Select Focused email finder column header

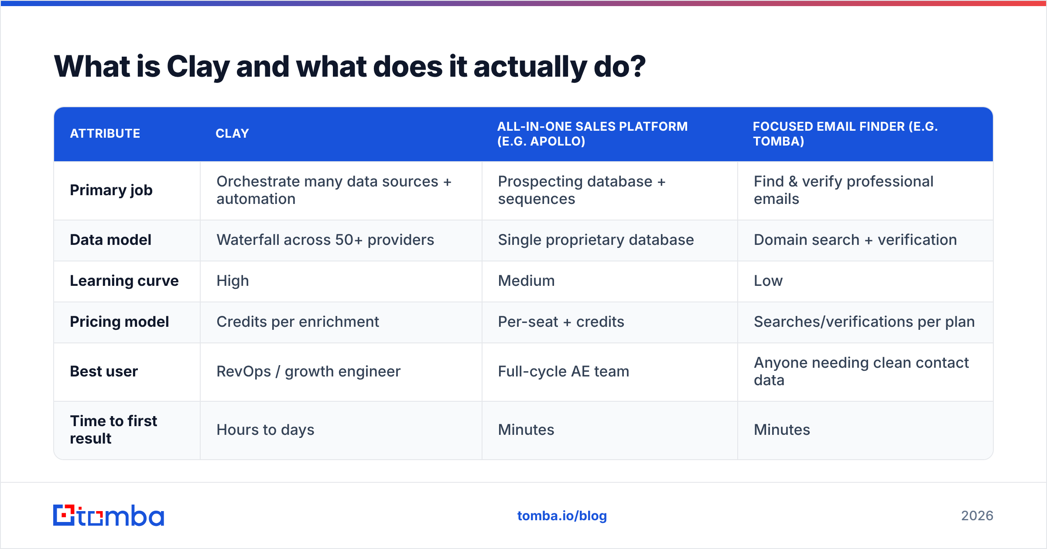845,134
